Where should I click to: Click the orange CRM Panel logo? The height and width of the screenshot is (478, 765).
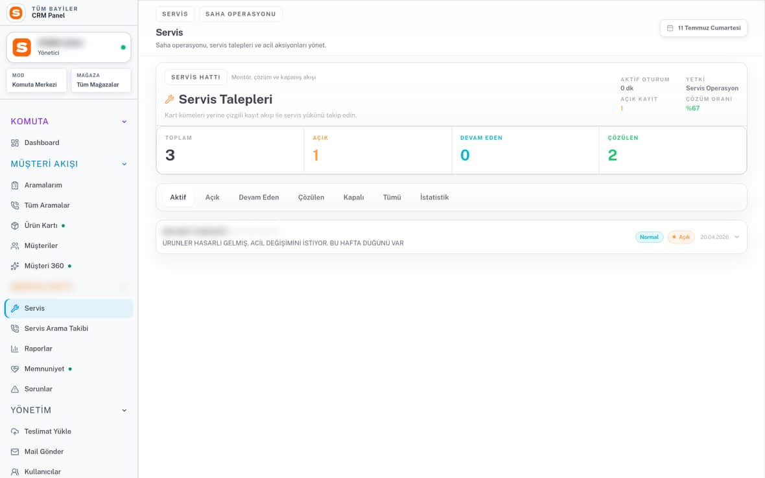(x=16, y=12)
